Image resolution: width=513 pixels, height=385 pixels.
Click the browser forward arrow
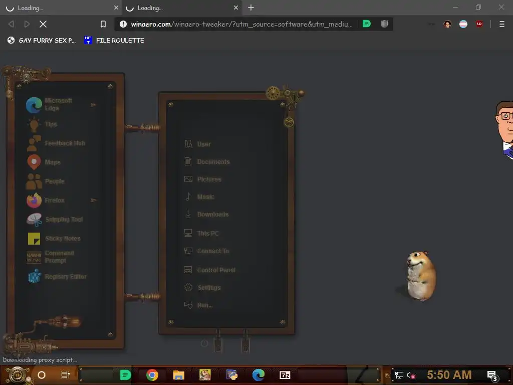(x=27, y=24)
